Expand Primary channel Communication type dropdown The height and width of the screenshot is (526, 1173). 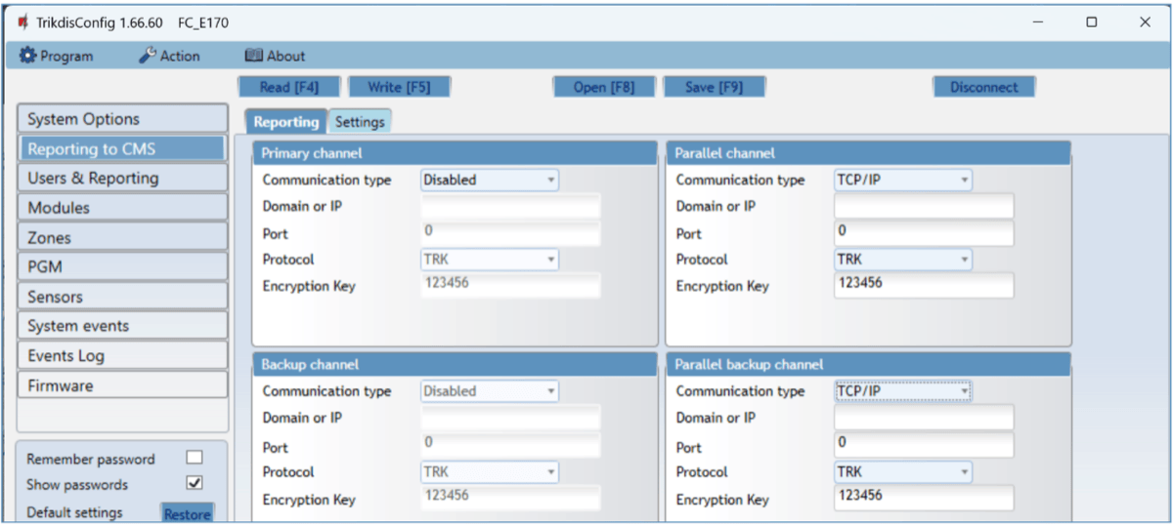pos(489,180)
